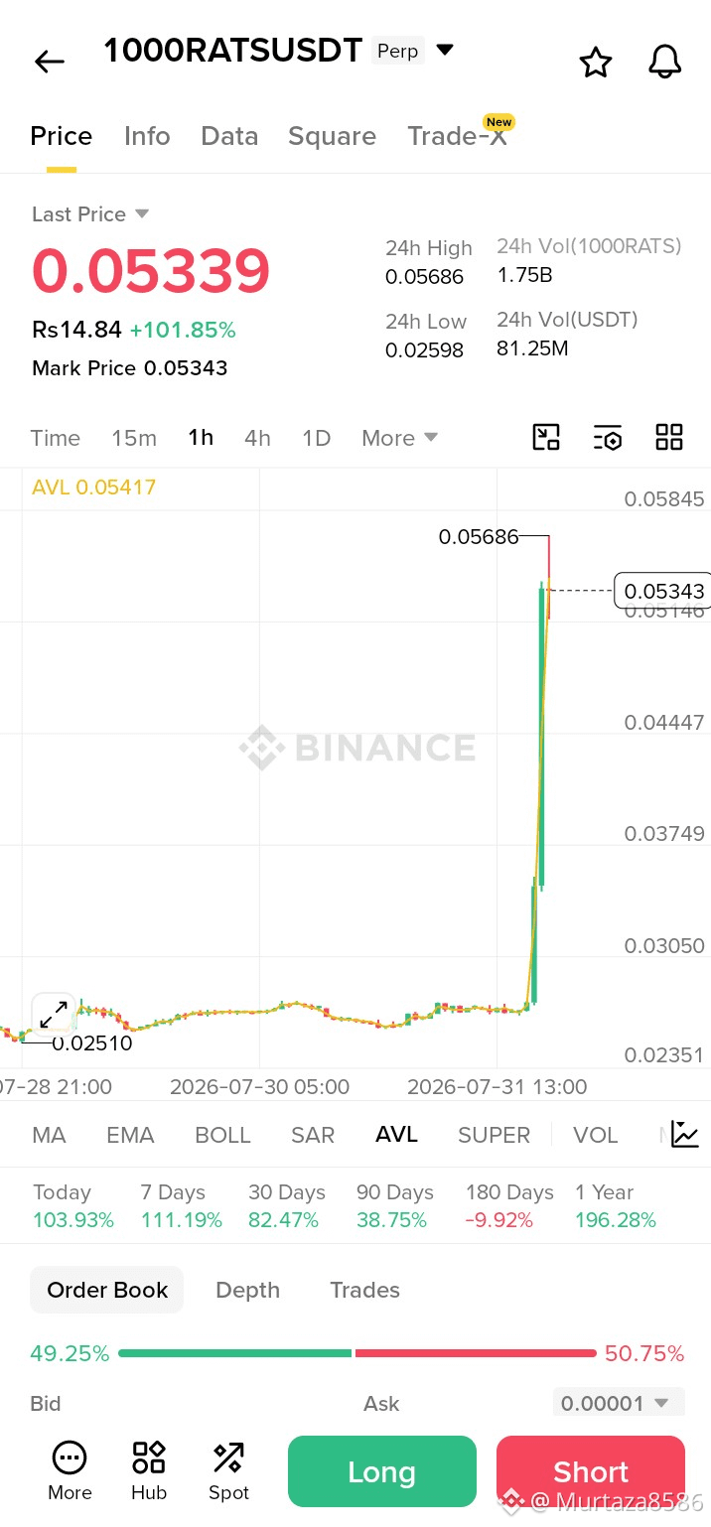The width and height of the screenshot is (711, 1527).
Task: Tap the back arrow icon
Action: [49, 62]
